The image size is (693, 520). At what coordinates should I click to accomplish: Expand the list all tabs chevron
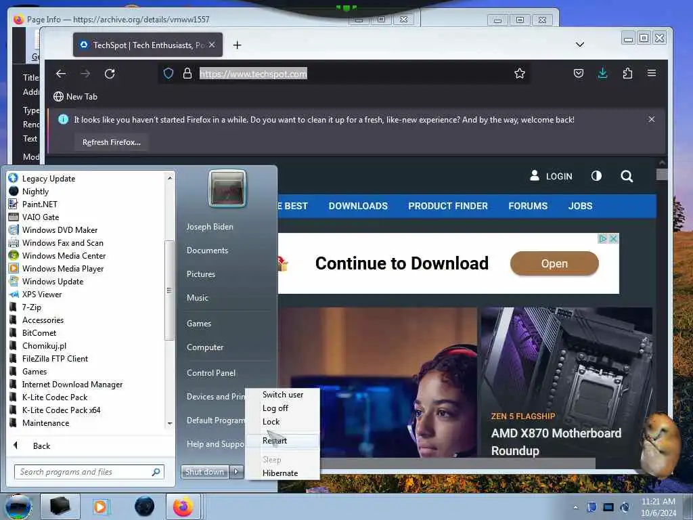(580, 45)
